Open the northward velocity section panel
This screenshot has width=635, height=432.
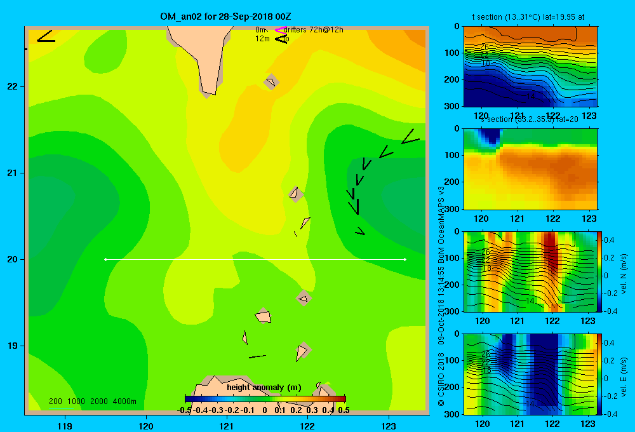click(x=530, y=272)
